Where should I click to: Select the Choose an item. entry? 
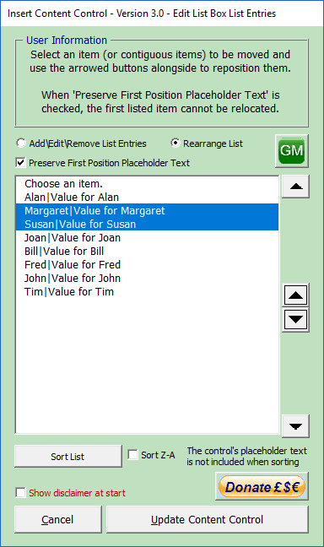[x=147, y=184]
